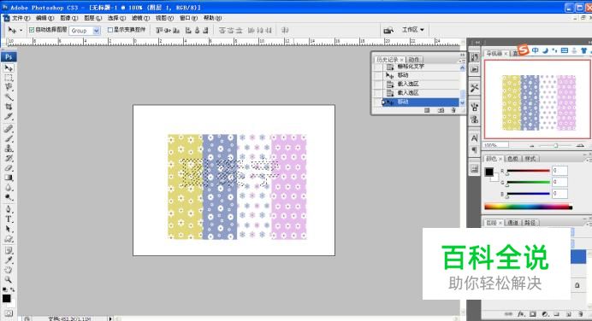
Task: Select the Eyedropper tool
Action: pos(9,260)
